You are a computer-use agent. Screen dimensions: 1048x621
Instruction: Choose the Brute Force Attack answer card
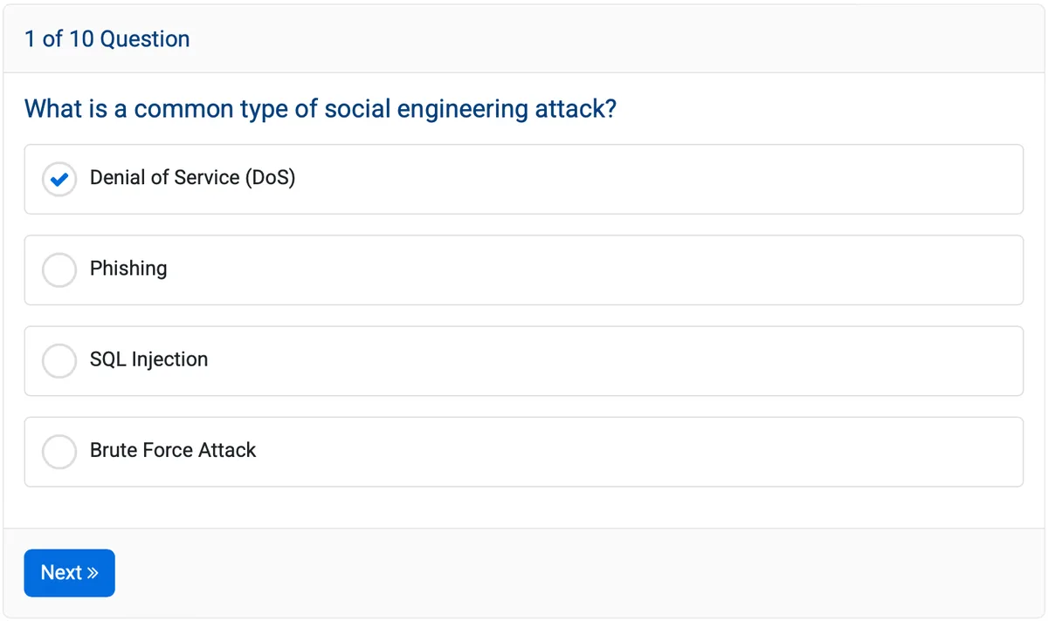[524, 451]
